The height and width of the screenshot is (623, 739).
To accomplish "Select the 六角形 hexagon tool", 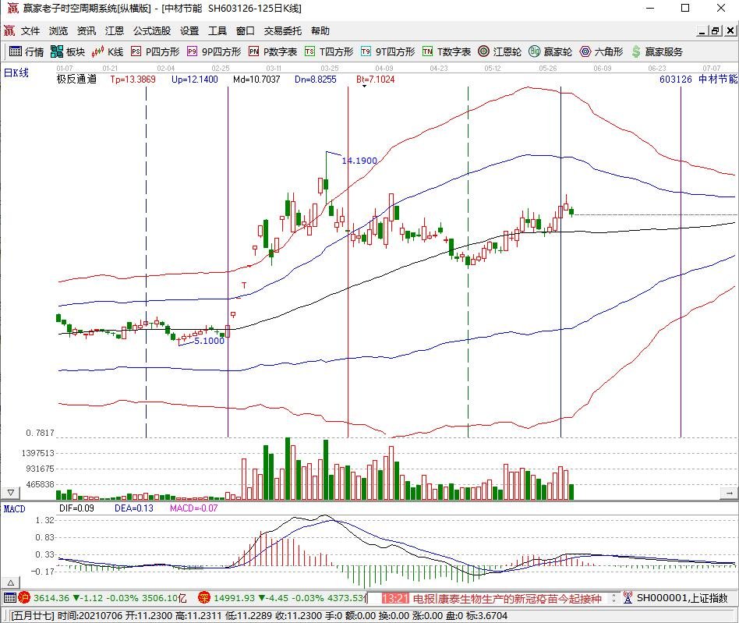I will 601,52.
